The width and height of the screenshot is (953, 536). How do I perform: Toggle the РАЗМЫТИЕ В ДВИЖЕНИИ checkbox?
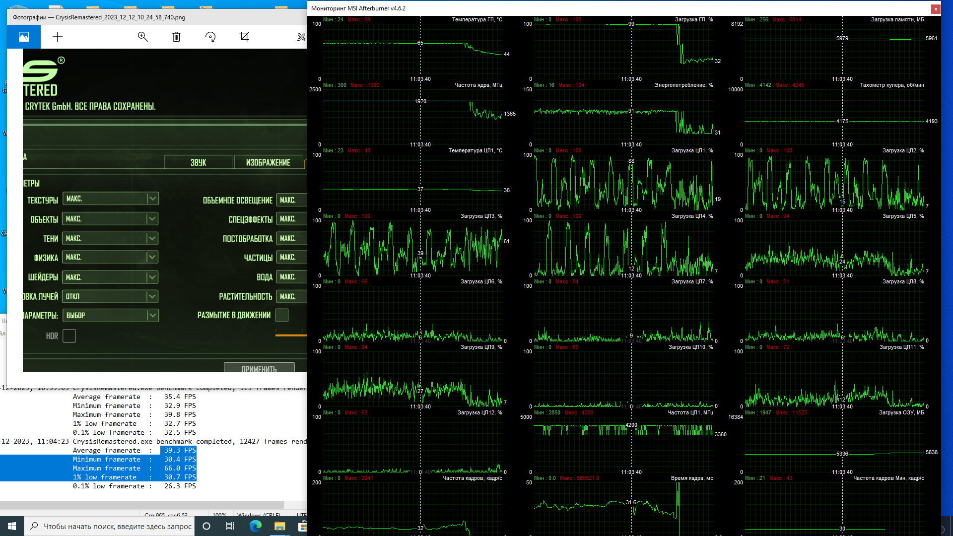coord(282,315)
